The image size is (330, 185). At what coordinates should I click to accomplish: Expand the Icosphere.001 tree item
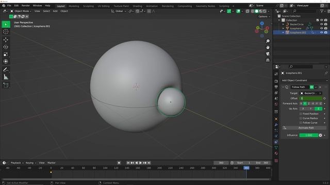point(283,32)
